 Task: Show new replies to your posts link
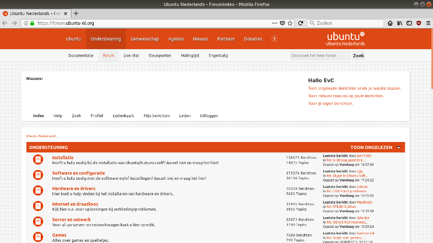point(346,96)
